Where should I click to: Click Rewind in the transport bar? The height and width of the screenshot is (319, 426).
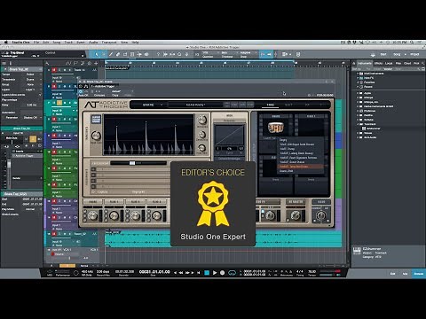point(181,273)
